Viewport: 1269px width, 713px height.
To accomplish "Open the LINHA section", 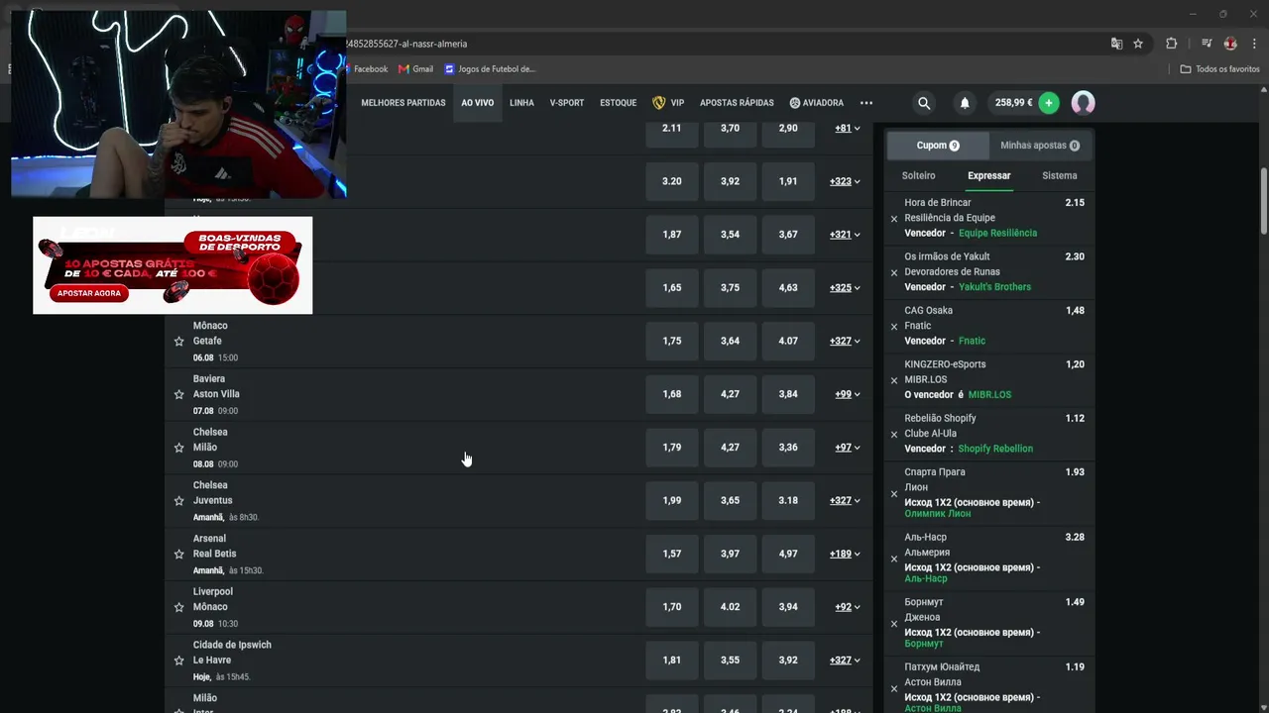I will [521, 103].
